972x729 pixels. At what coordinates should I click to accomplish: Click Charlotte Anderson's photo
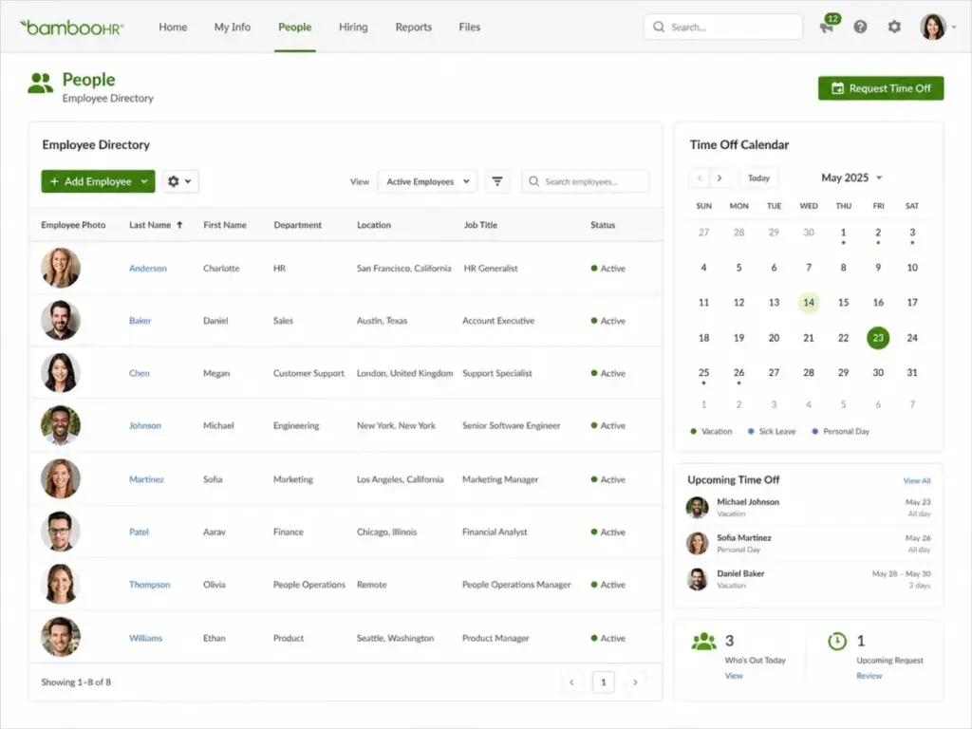60,268
